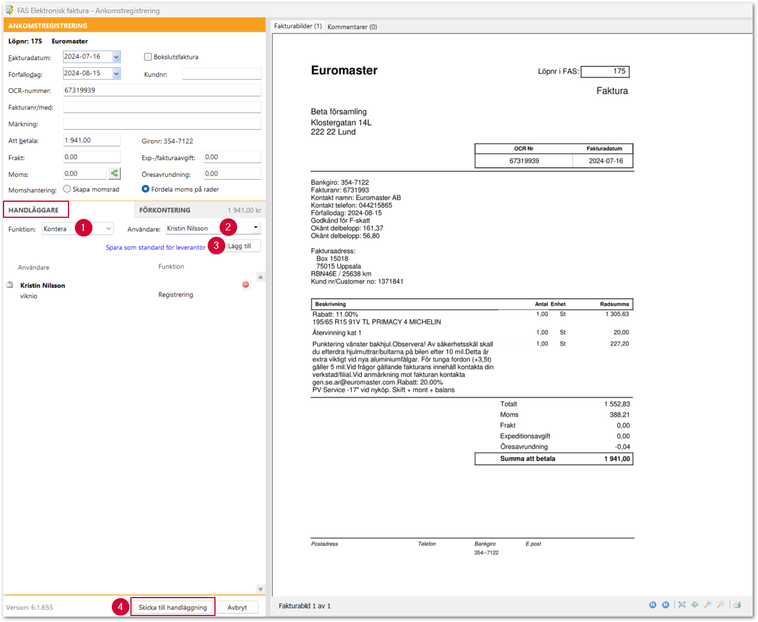
Task: Click the user id viknio text
Action: coord(29,296)
